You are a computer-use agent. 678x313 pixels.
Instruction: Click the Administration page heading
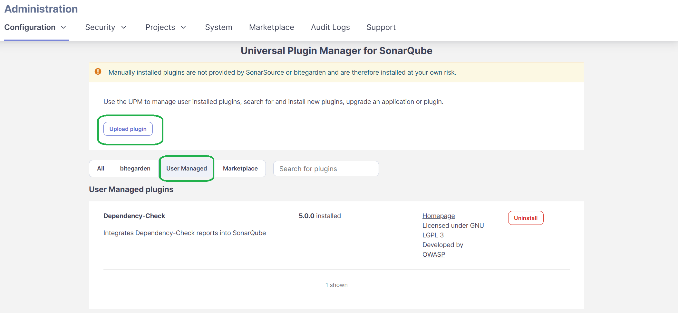41,9
